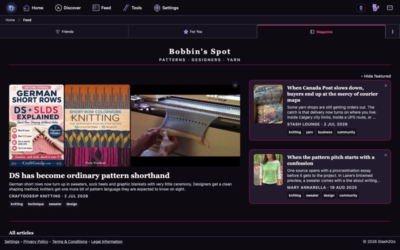The width and height of the screenshot is (400, 250).
Task: Select the business tag
Action: tap(325, 132)
